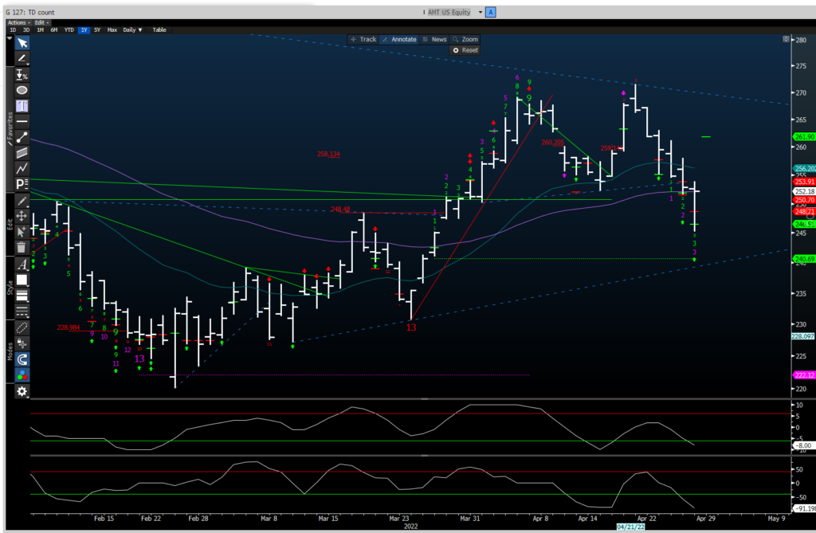Collapse toolbar with top-left triangle
Screen dimensions: 816x533
point(10,38)
